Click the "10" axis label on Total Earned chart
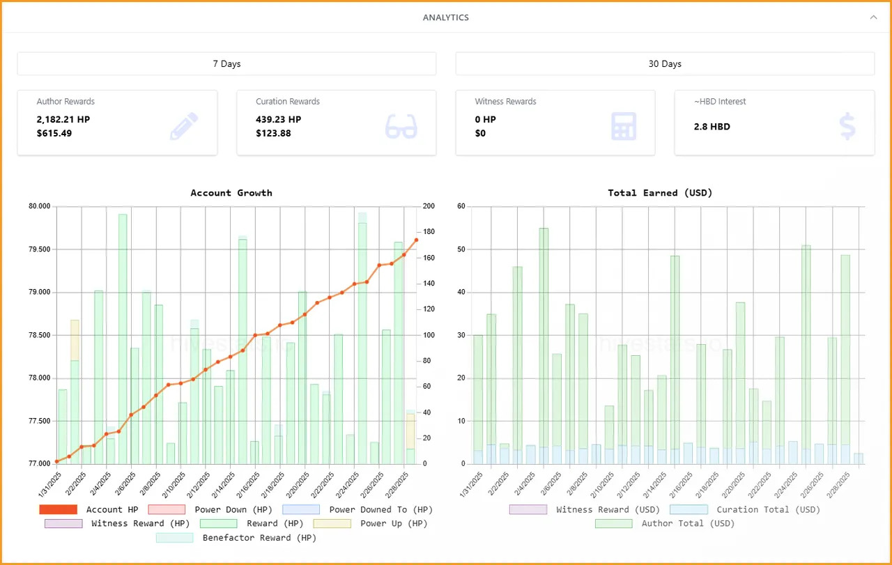The height and width of the screenshot is (565, 892). pyautogui.click(x=460, y=421)
